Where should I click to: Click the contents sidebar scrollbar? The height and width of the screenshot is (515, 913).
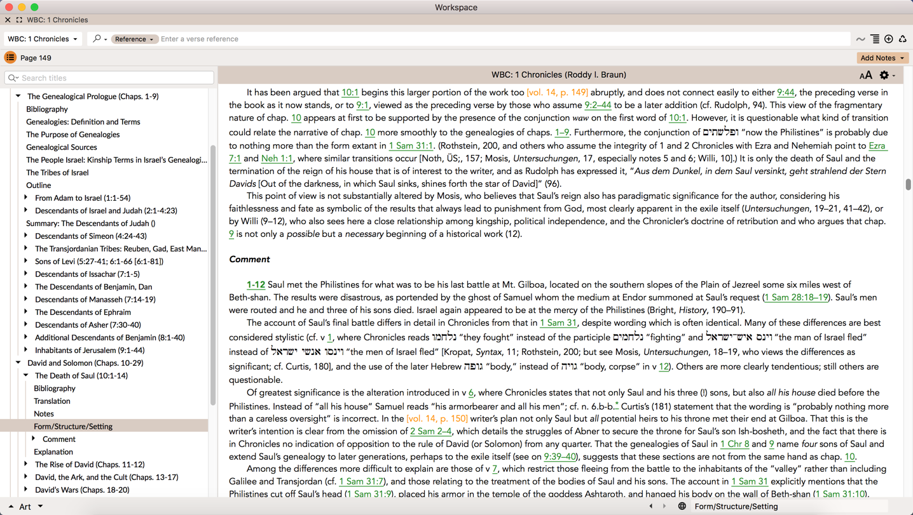point(212,275)
